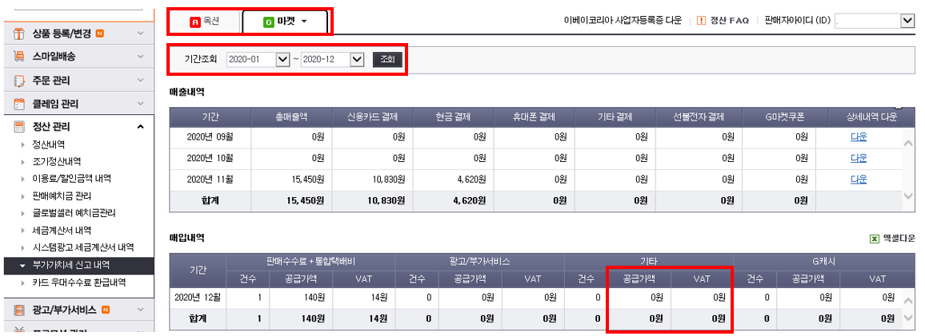Open the end month dropdown showing 2020-12
The height and width of the screenshot is (336, 925).
point(357,60)
